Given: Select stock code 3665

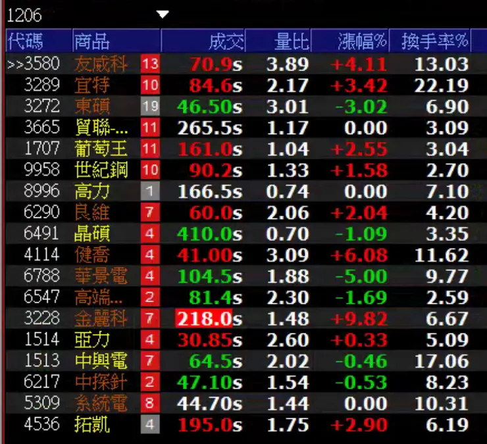Looking at the screenshot, I should click(x=41, y=128).
